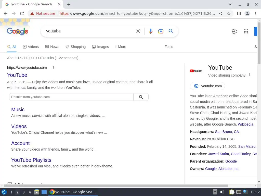
Task: Click the show desktop taskbar icon
Action: click(44, 192)
